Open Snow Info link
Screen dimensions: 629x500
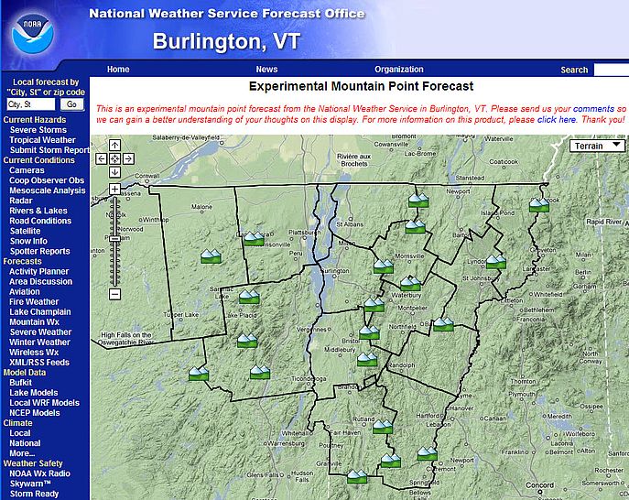click(28, 241)
